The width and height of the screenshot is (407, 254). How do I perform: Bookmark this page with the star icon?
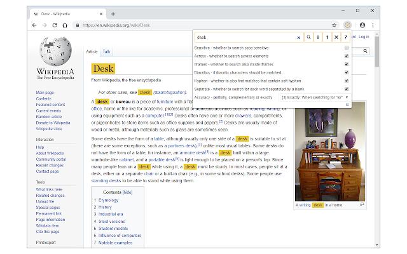[x=334, y=25]
